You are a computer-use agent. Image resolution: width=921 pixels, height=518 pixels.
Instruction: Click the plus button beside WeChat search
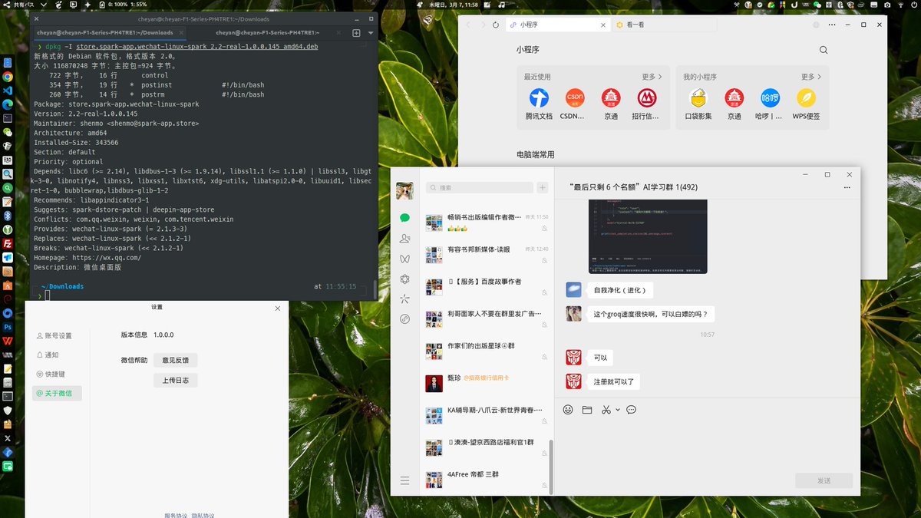pyautogui.click(x=543, y=187)
